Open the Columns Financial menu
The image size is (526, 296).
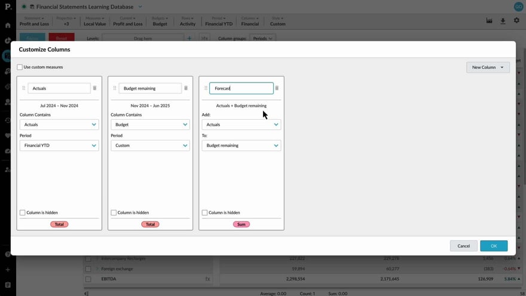point(250,21)
